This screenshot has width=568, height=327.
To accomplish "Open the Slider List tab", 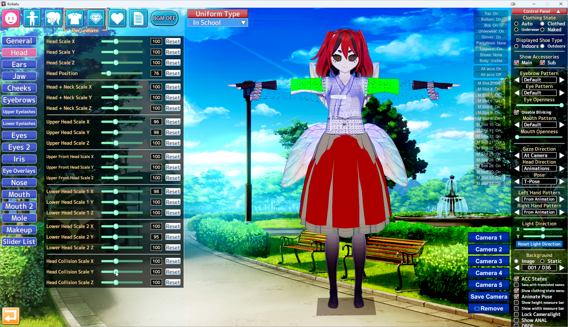I will pos(19,242).
